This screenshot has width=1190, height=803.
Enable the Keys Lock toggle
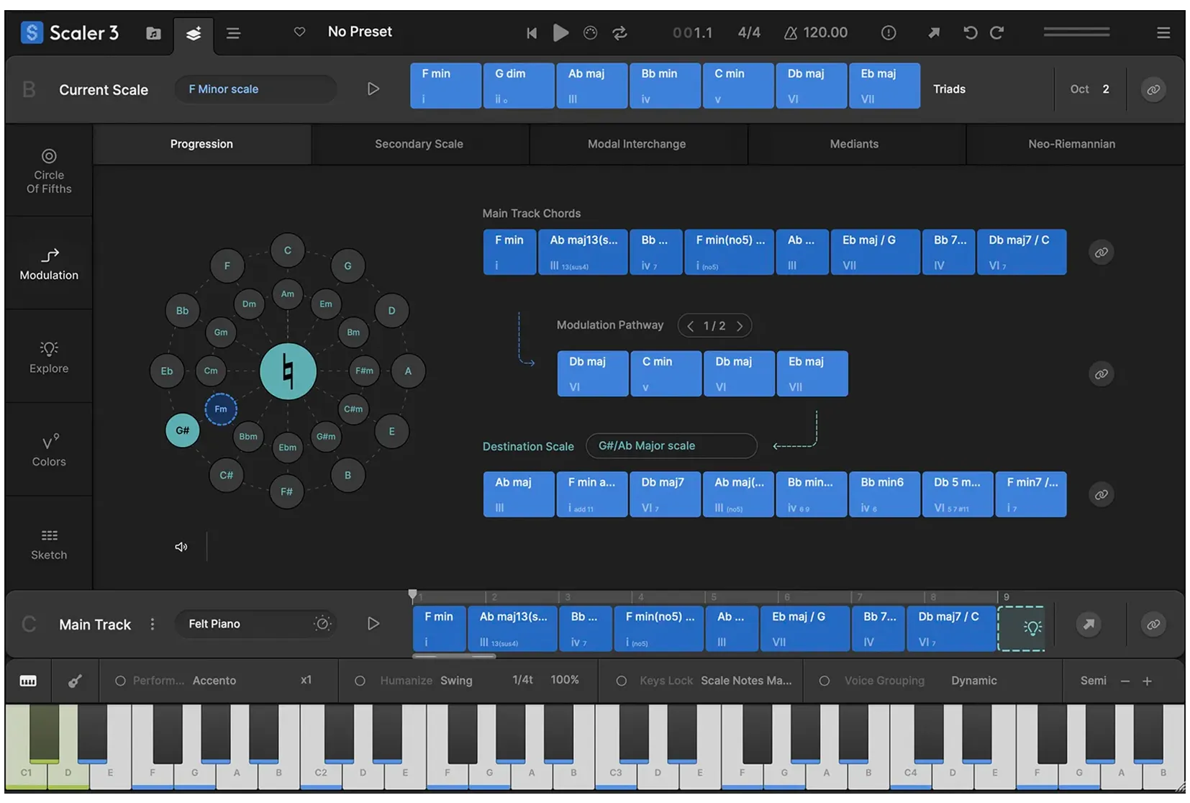621,681
